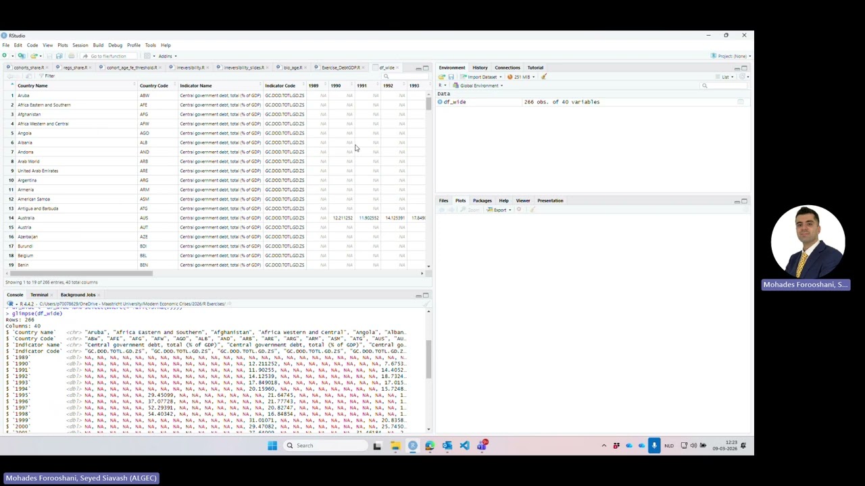Open Outlook from the taskbar
The height and width of the screenshot is (486, 865).
(447, 446)
